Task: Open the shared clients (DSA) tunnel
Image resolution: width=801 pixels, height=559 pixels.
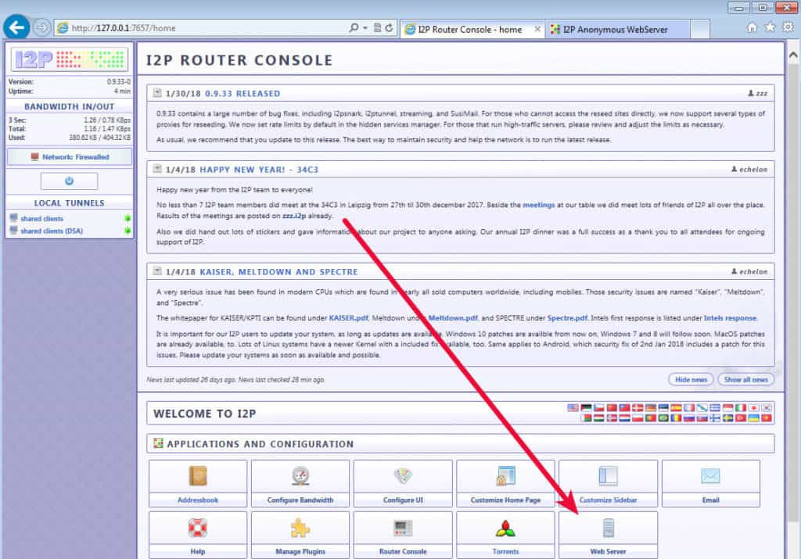Action: pyautogui.click(x=52, y=231)
